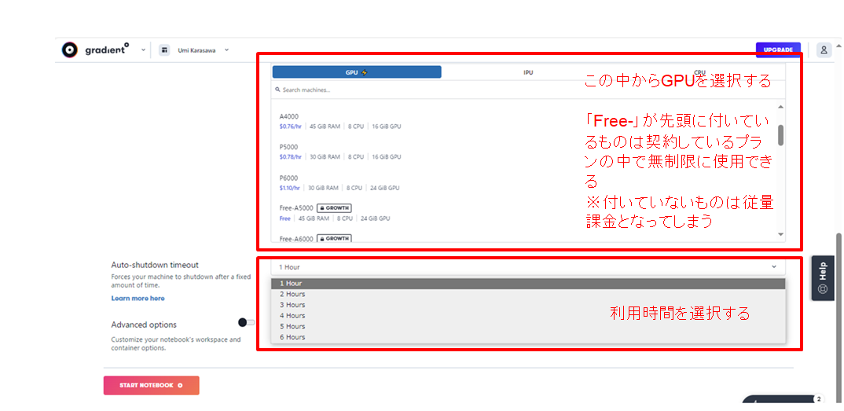Choose 3 Hours timeout option
Viewport: 844px width, 411px height.
click(x=528, y=305)
